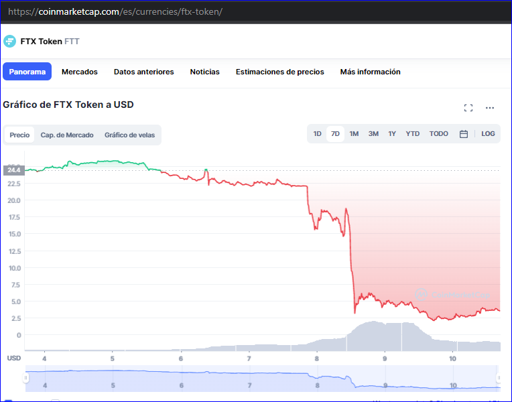This screenshot has width=512, height=402.
Task: Click date 6 in range navigator
Action: (181, 385)
